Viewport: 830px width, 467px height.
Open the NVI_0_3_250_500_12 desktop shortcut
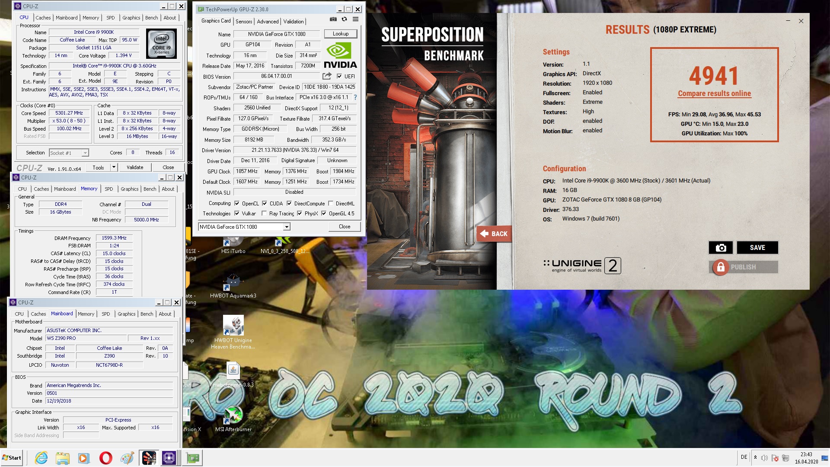coord(284,245)
